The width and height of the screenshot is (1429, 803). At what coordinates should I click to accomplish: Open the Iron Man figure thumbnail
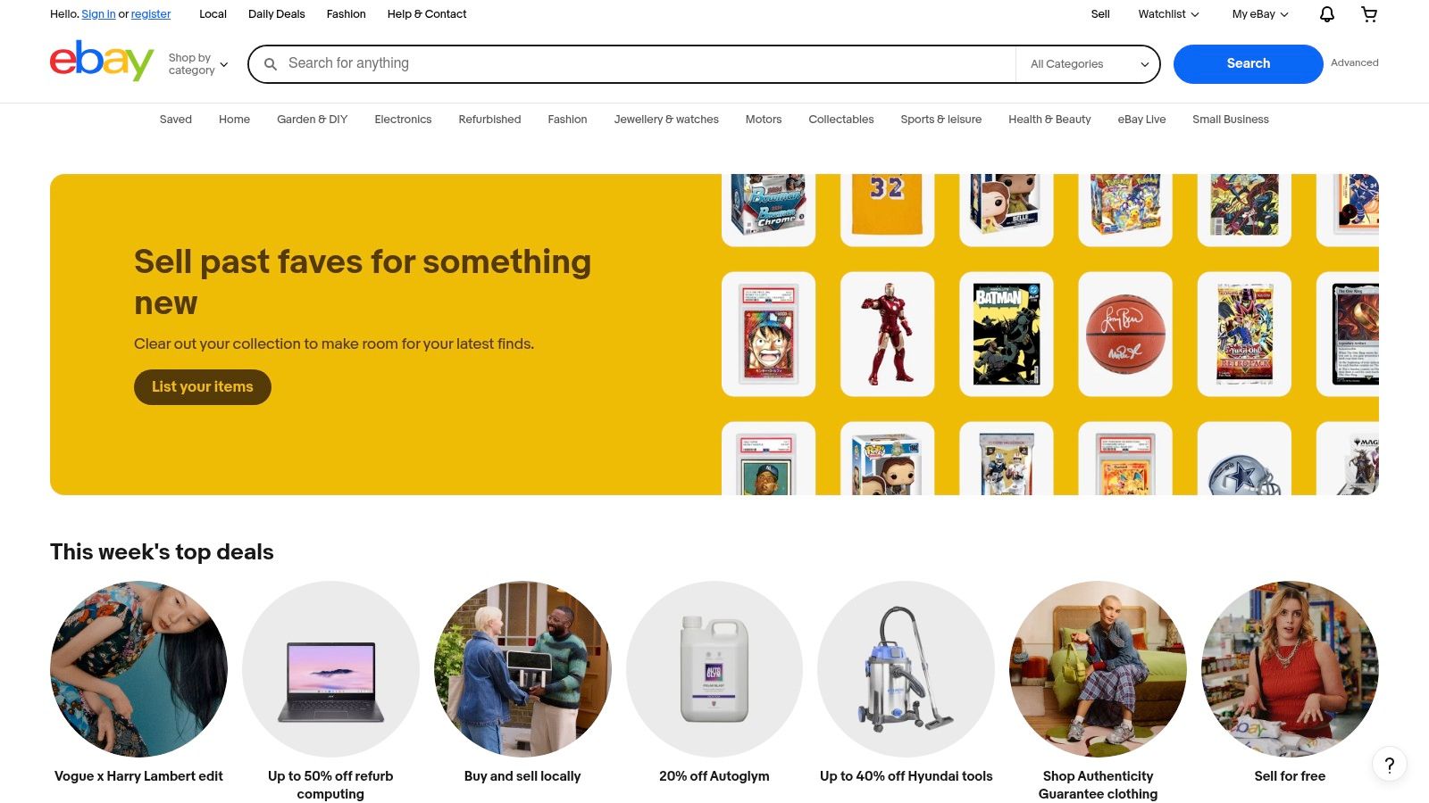coord(887,334)
